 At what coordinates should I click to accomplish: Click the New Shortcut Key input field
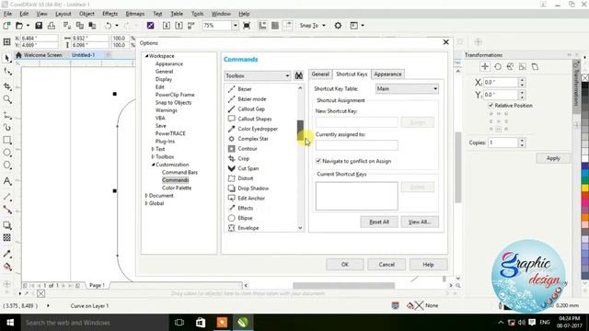tap(356, 122)
